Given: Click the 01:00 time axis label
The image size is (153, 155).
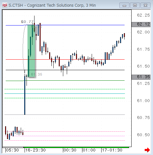Looking at the screenshot, I should point(89,150).
